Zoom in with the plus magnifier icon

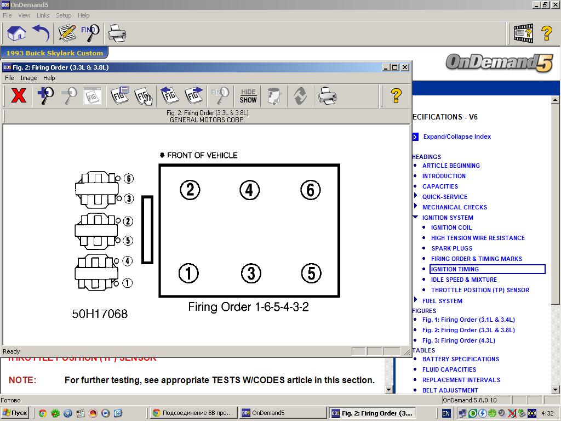(x=45, y=96)
